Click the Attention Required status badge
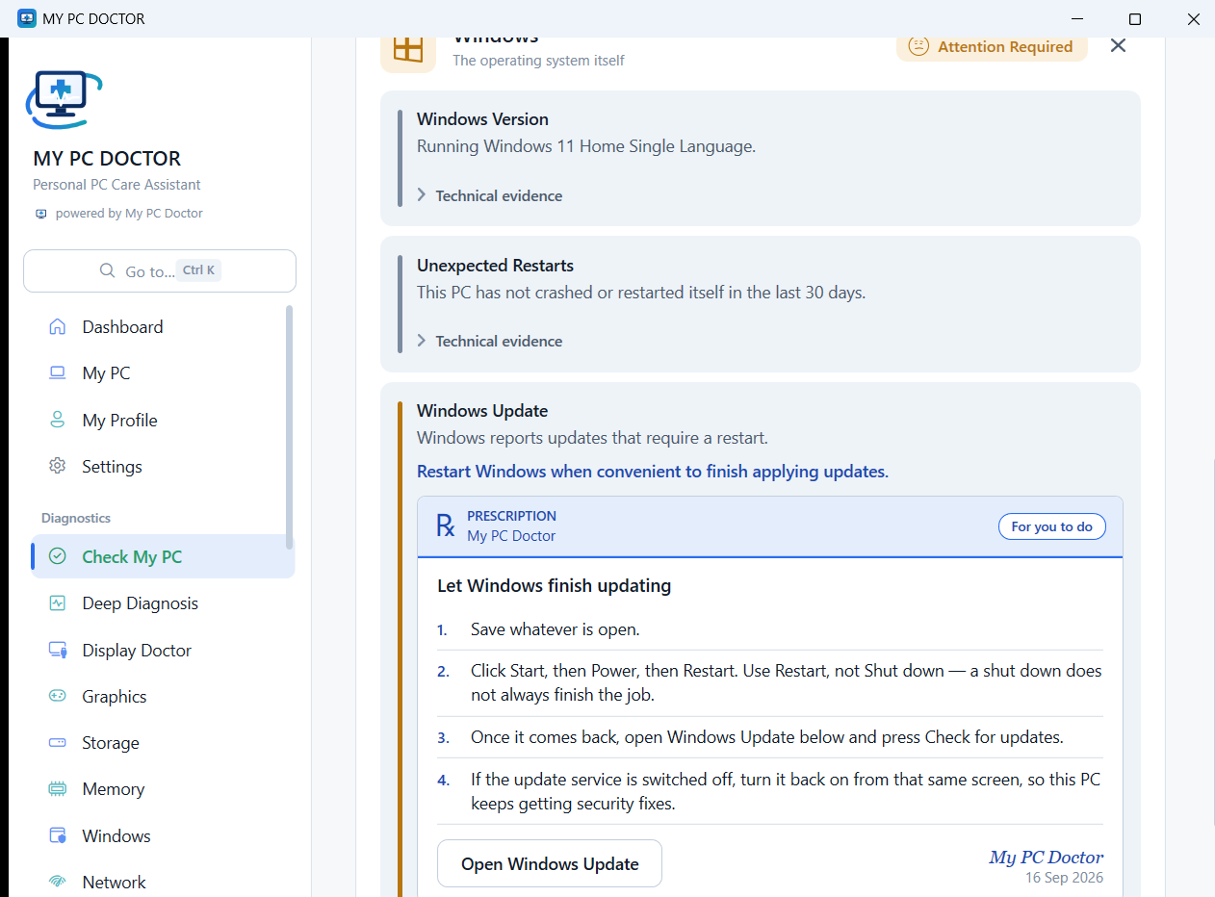Image resolution: width=1215 pixels, height=897 pixels. tap(992, 46)
